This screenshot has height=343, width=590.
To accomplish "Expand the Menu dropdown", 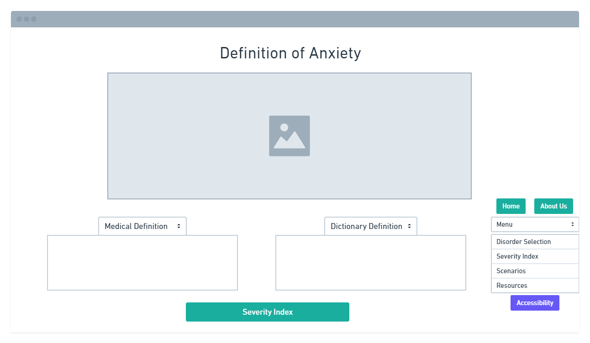I will point(535,224).
